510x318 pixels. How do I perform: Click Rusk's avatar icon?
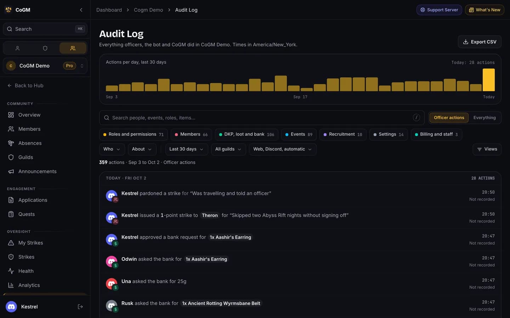coord(112,306)
